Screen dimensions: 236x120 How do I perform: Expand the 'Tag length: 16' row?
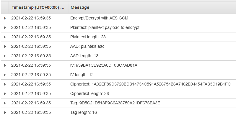coord(5,113)
